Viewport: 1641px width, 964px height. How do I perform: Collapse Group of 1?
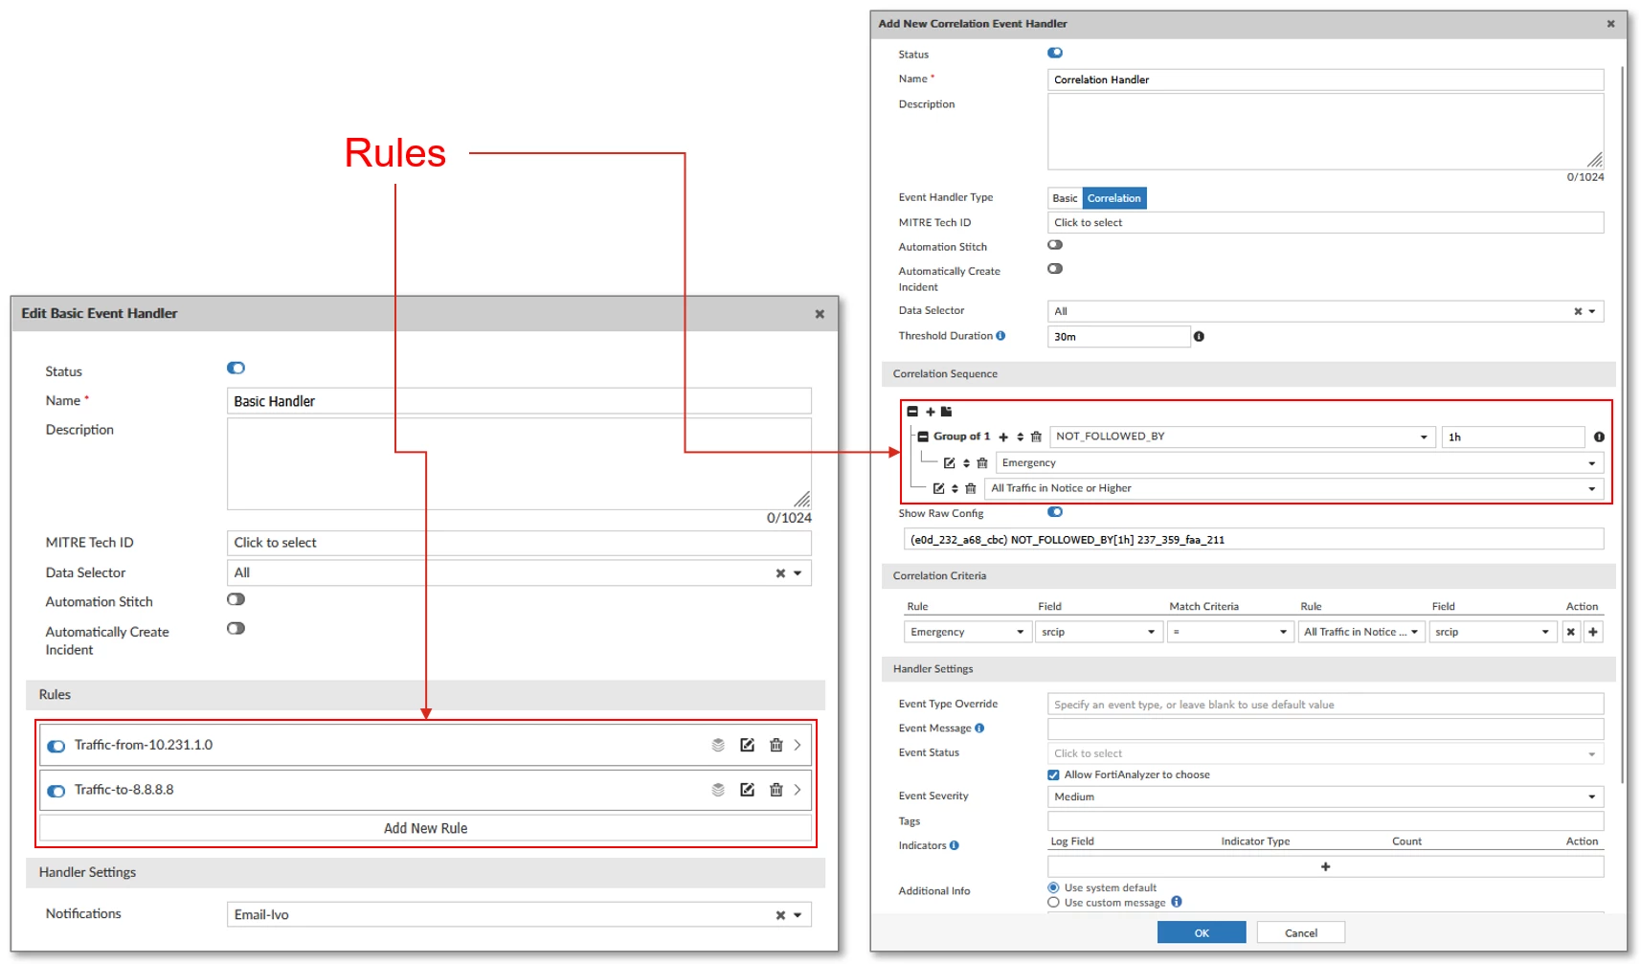click(x=923, y=437)
